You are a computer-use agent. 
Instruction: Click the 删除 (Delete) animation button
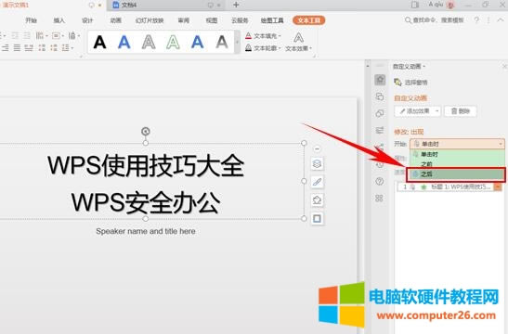[x=461, y=111]
